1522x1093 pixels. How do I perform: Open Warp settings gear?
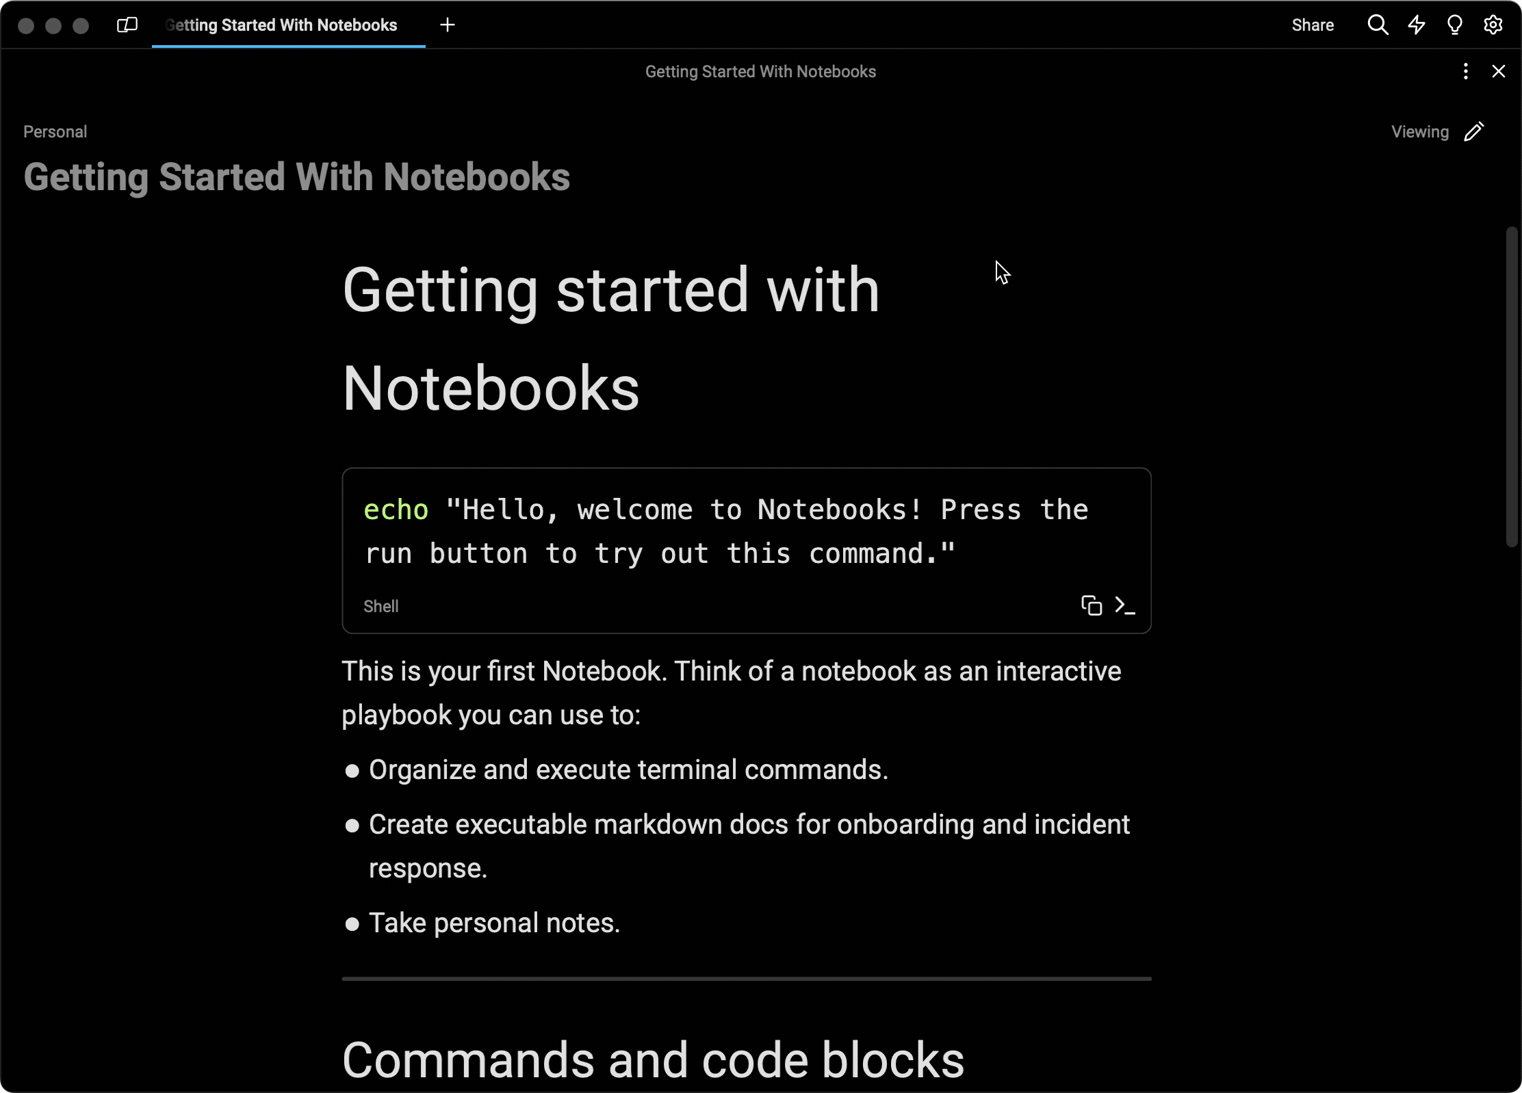click(1493, 25)
